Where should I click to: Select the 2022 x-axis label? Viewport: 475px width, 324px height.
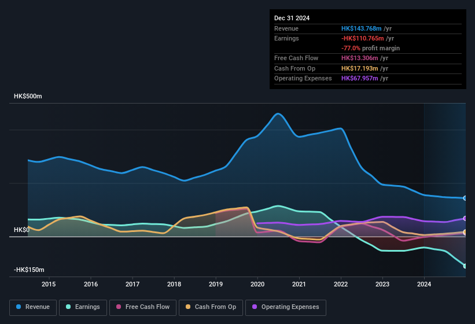click(x=341, y=284)
